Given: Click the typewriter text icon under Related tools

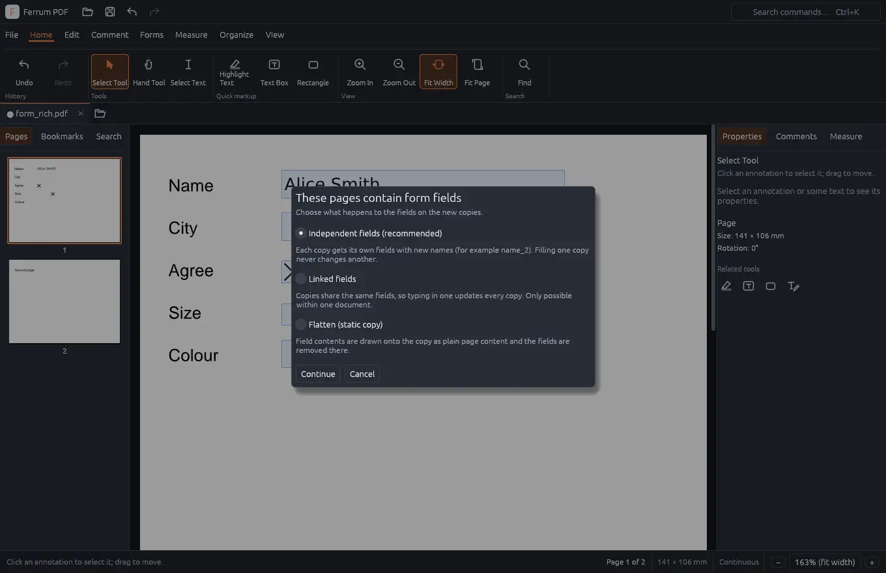Looking at the screenshot, I should [793, 286].
